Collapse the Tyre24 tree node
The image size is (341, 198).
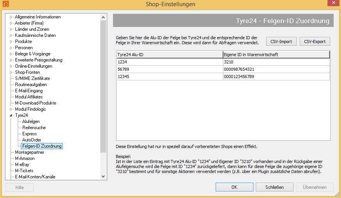[11, 115]
